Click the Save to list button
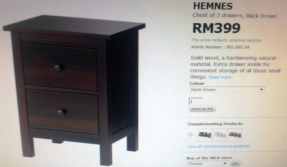Screen dimensions: 287x167 pos(202,109)
